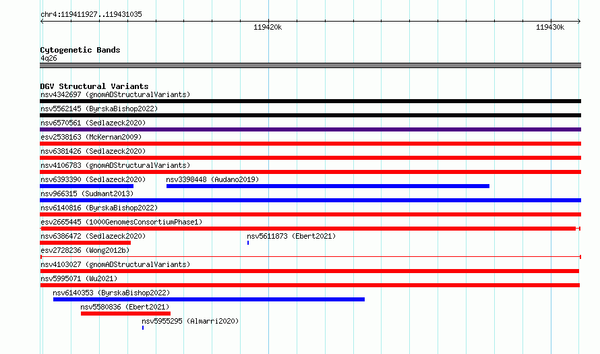Select the short red bar under nsv6386472

tap(86, 243)
